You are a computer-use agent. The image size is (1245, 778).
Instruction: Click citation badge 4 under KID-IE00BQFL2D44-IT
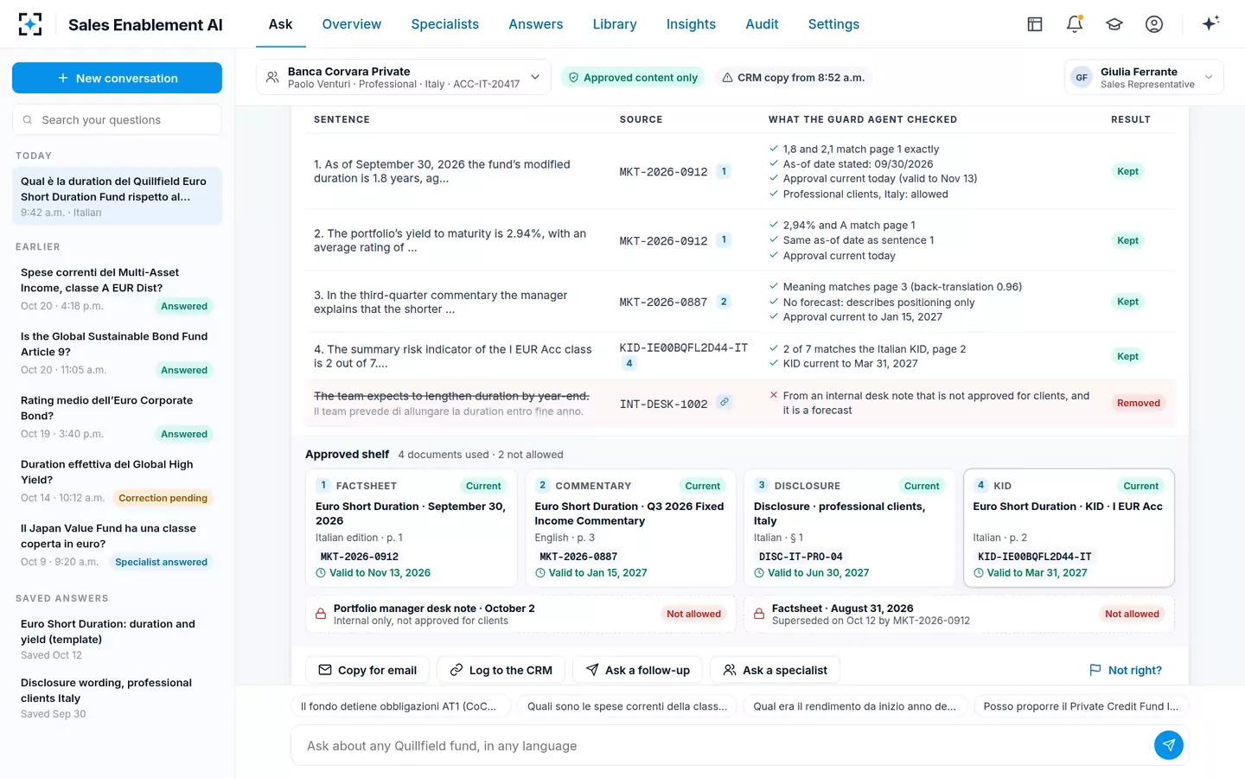click(629, 363)
